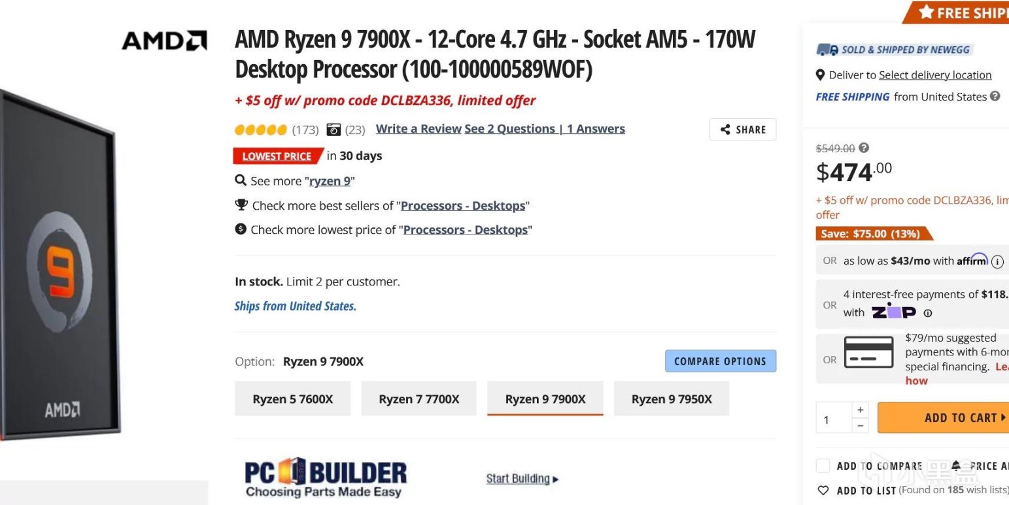Click the help icon beside the $549.00 price
Image resolution: width=1009 pixels, height=505 pixels.
click(x=864, y=148)
